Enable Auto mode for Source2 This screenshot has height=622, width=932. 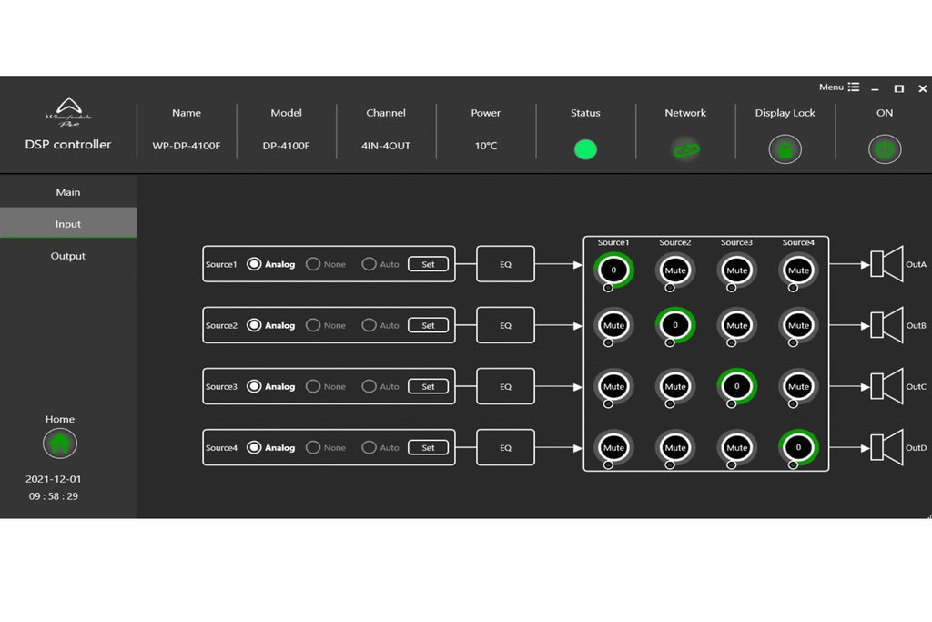click(371, 325)
